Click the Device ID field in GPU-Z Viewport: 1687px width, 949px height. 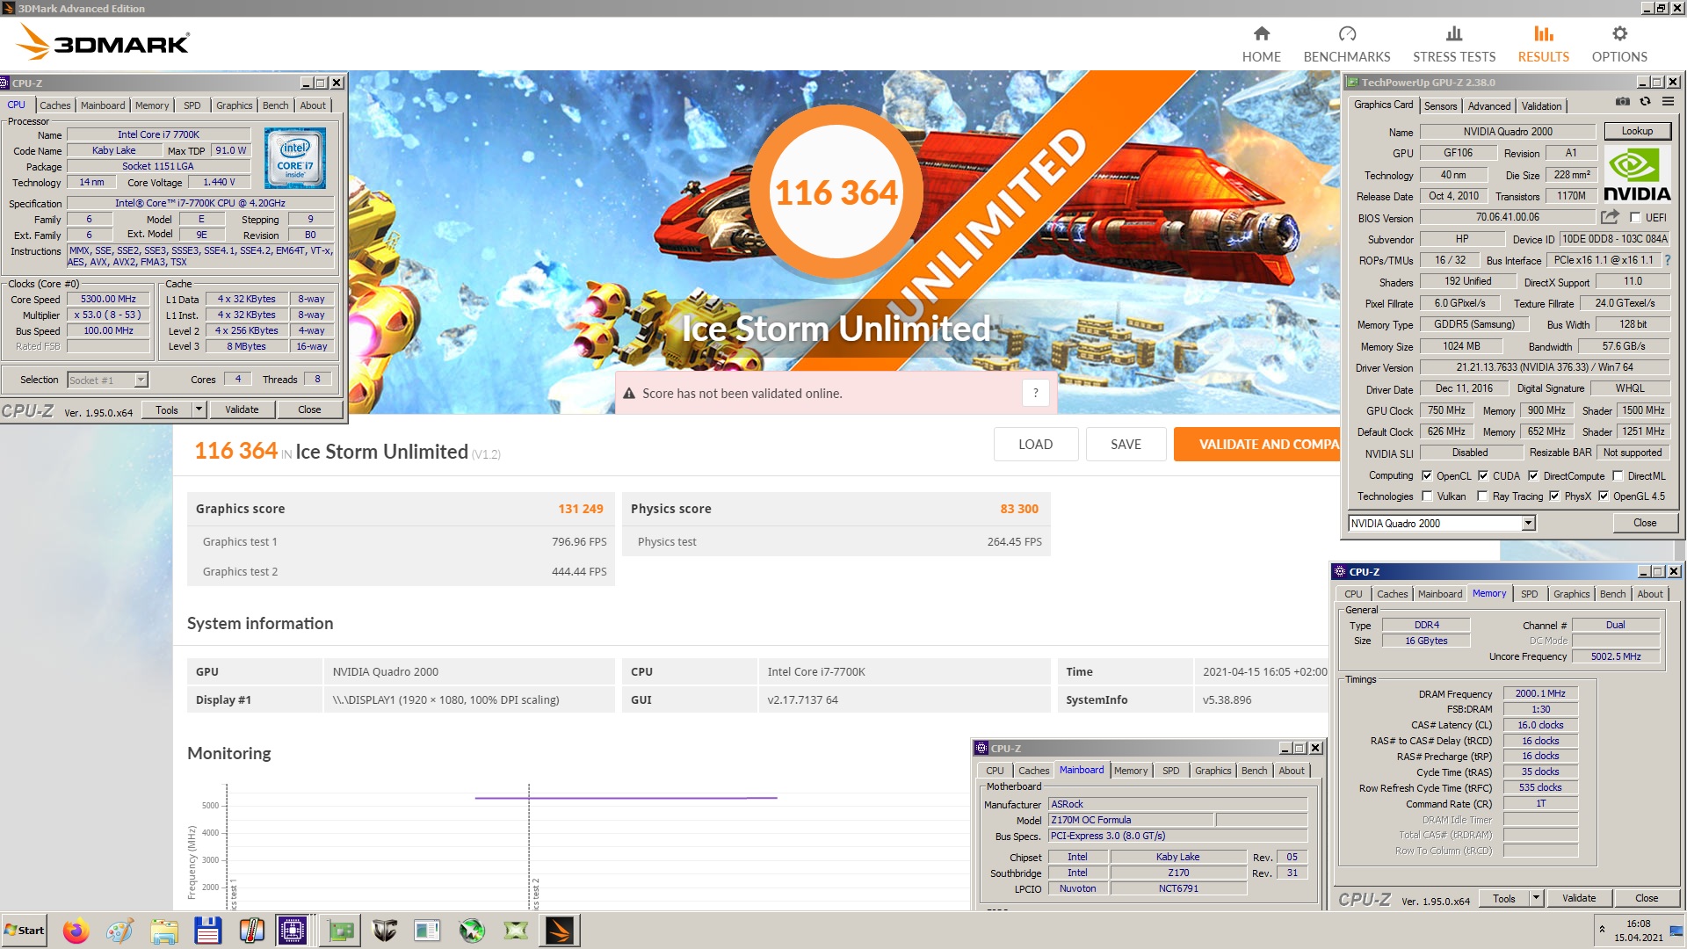pos(1615,239)
